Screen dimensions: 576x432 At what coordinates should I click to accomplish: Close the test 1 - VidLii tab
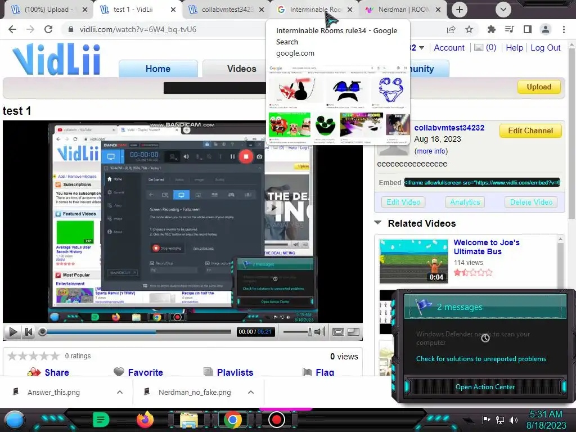pos(173,10)
